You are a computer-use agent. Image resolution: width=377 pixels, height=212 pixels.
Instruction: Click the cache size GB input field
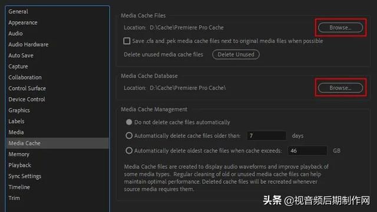[307, 151]
